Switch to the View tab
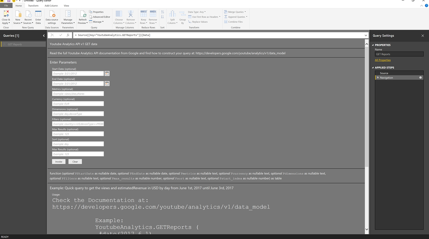429x239 pixels. 67,6
